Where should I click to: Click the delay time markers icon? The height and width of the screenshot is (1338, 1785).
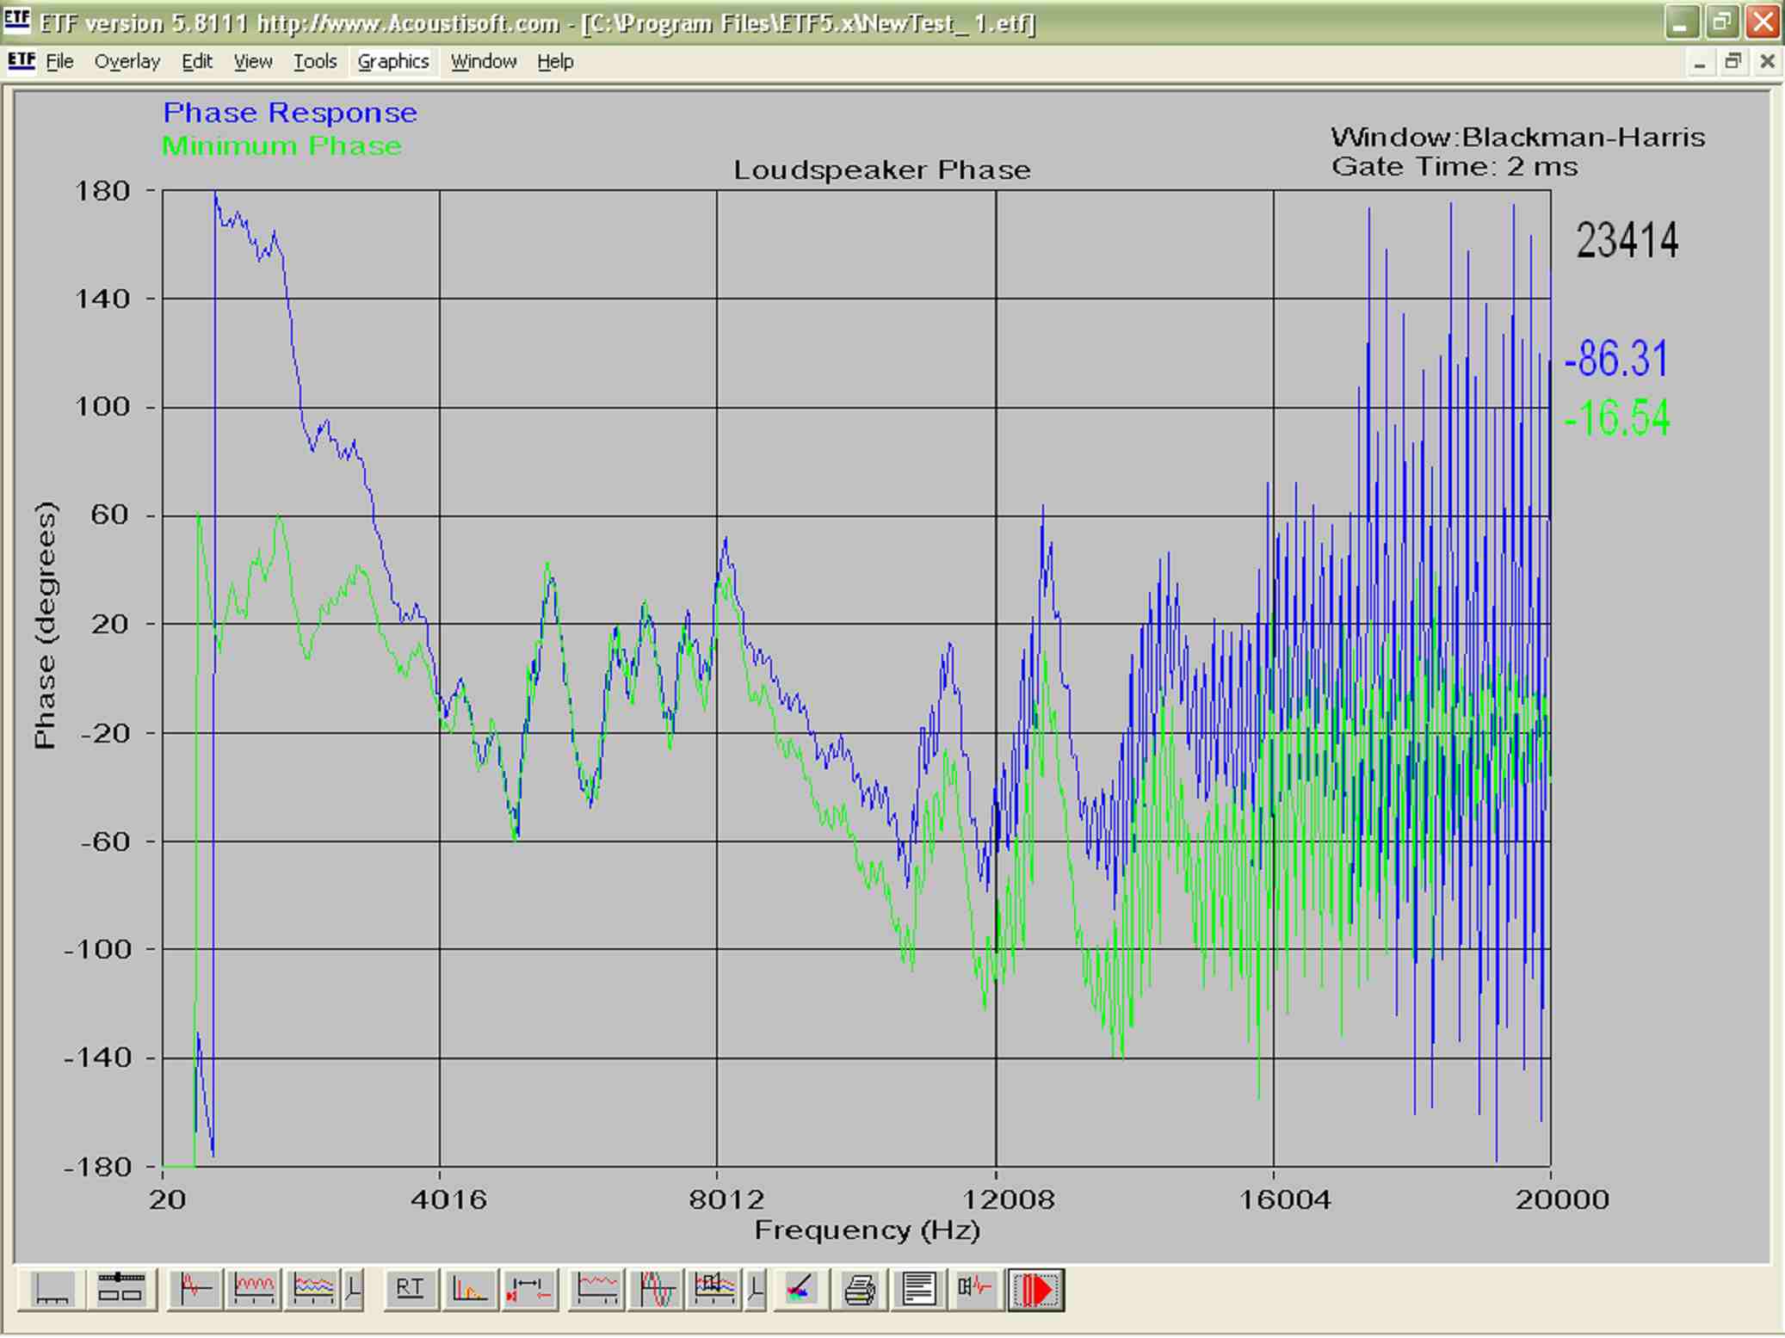(528, 1289)
